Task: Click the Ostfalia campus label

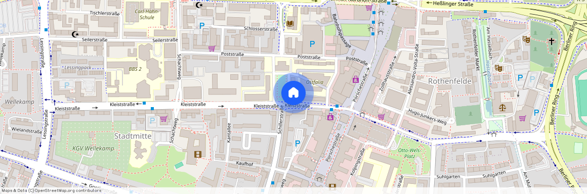Action: click(314, 81)
